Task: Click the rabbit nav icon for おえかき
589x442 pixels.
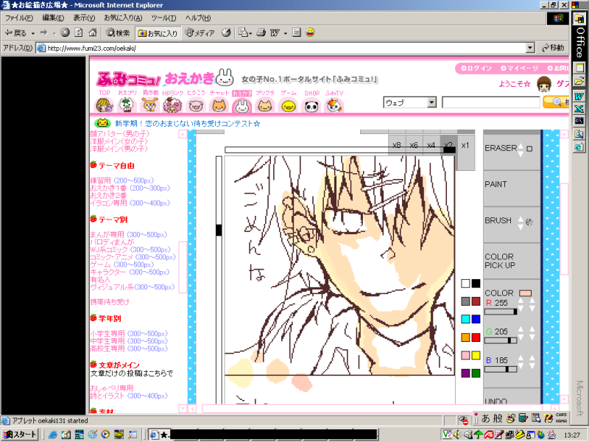Action: [x=241, y=106]
